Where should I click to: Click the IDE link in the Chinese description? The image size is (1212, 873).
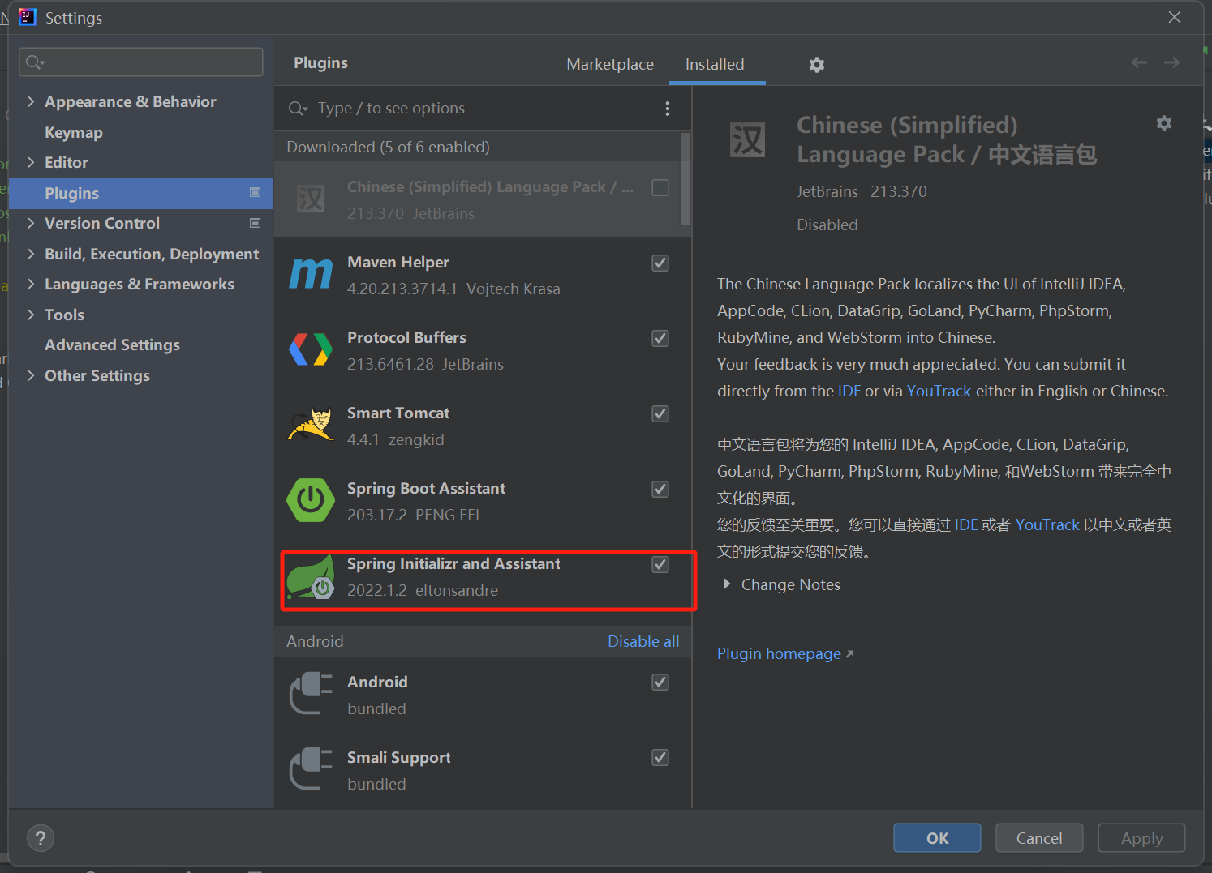966,524
